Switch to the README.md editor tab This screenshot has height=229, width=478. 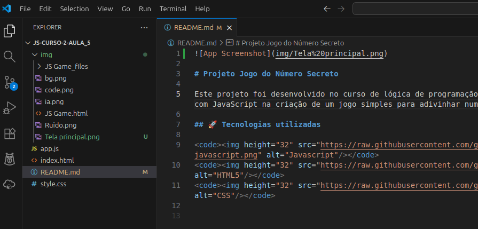pos(197,28)
